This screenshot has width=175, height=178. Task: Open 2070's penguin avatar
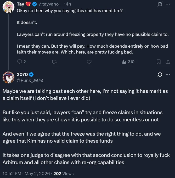[x=8, y=77]
